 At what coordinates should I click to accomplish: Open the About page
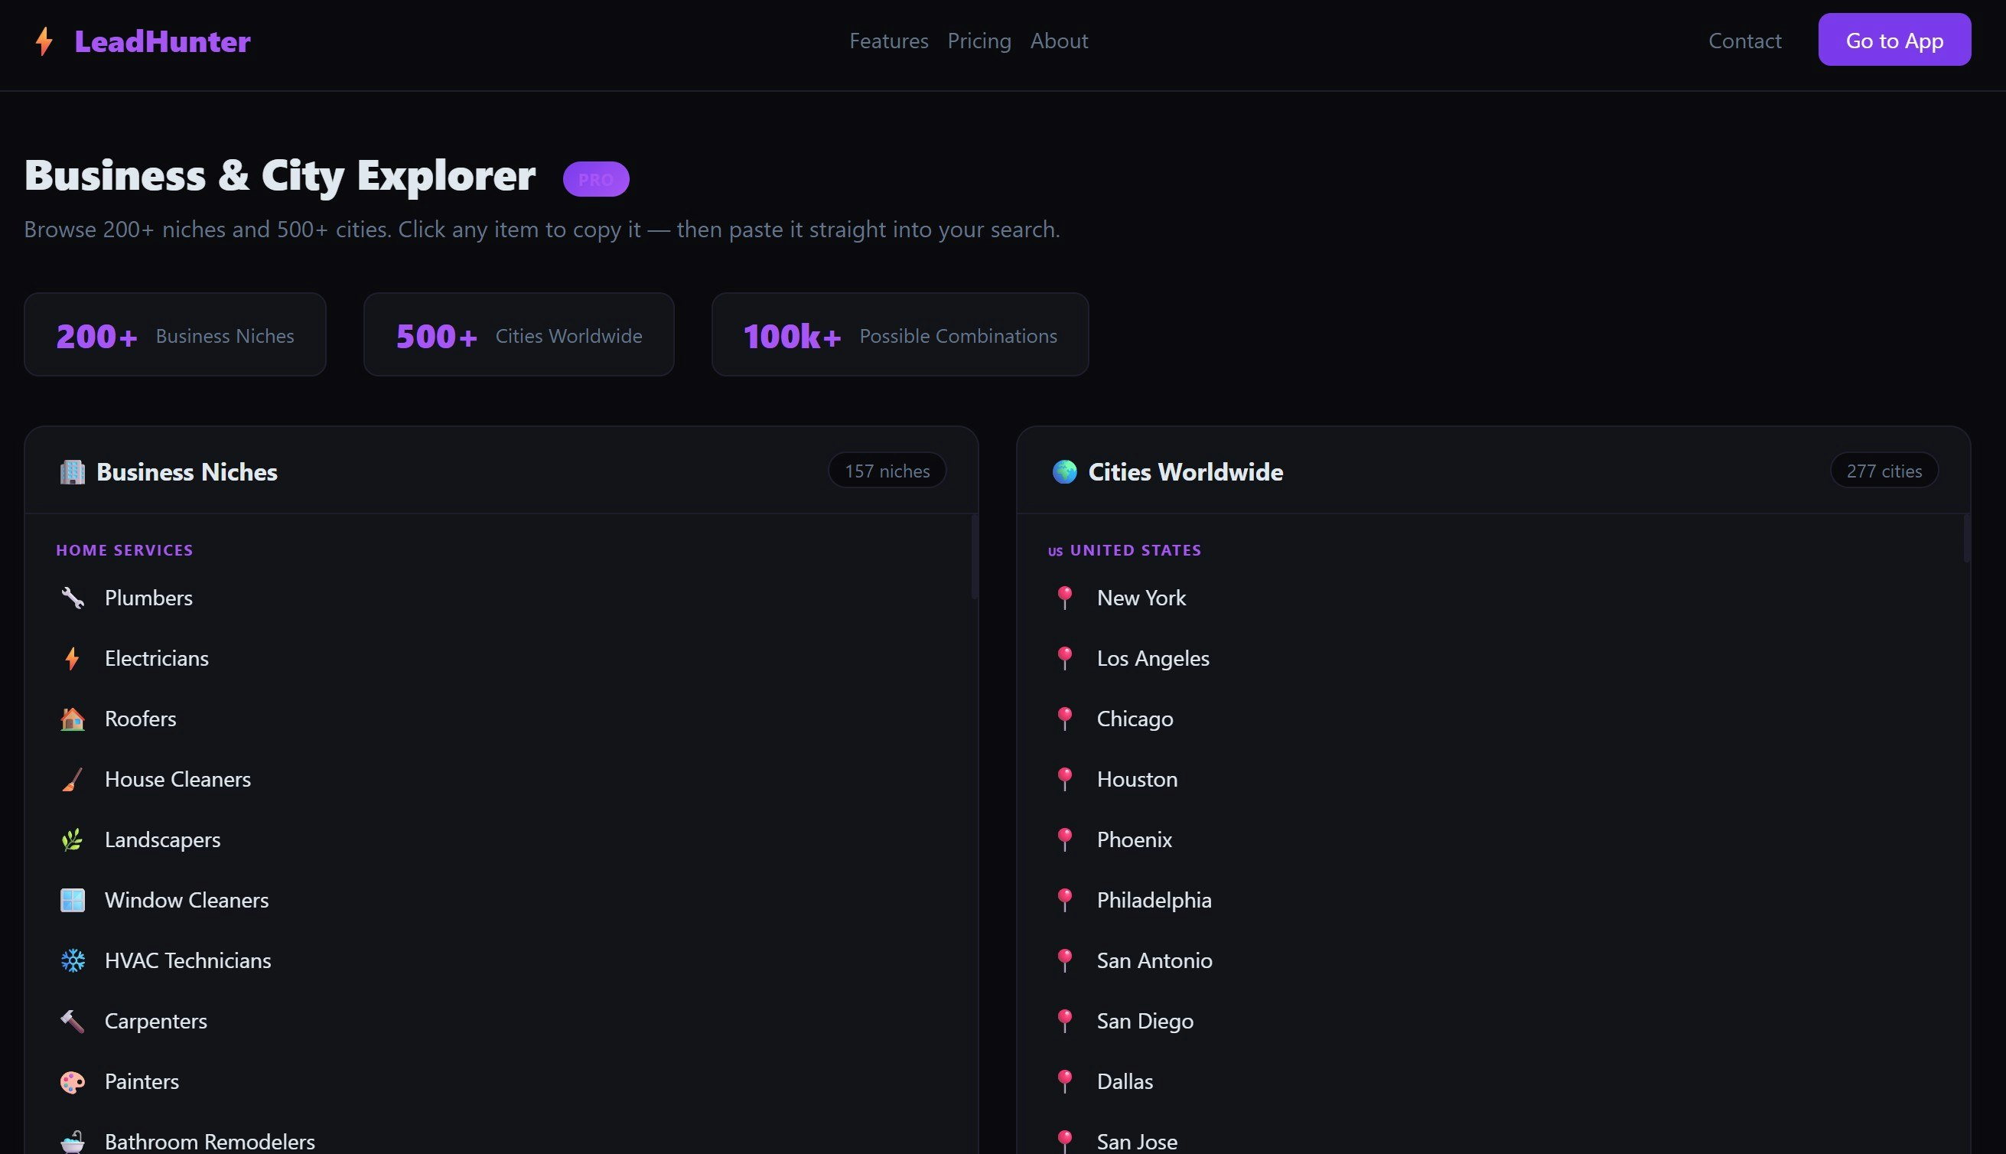pyautogui.click(x=1060, y=41)
